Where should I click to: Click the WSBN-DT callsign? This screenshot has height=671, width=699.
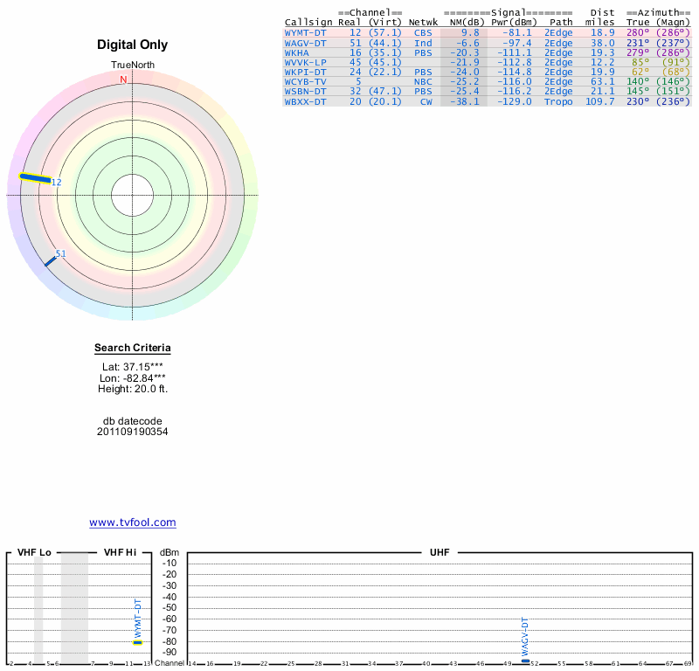(x=305, y=92)
